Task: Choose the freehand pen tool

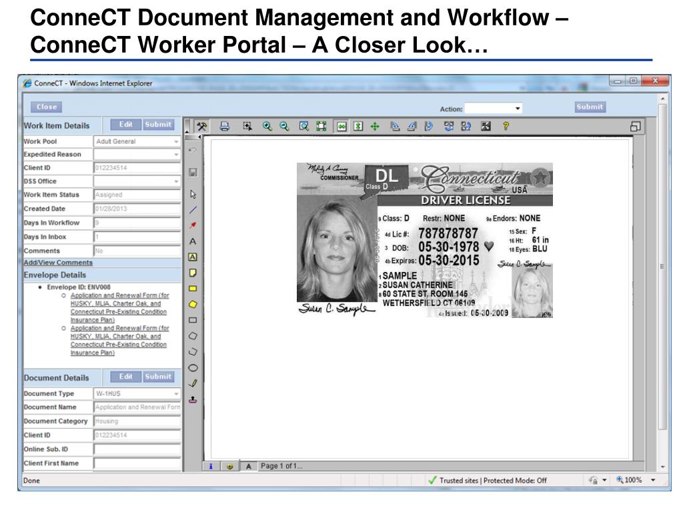Action: pos(193,383)
